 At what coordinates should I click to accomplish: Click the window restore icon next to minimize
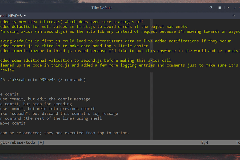235,7
